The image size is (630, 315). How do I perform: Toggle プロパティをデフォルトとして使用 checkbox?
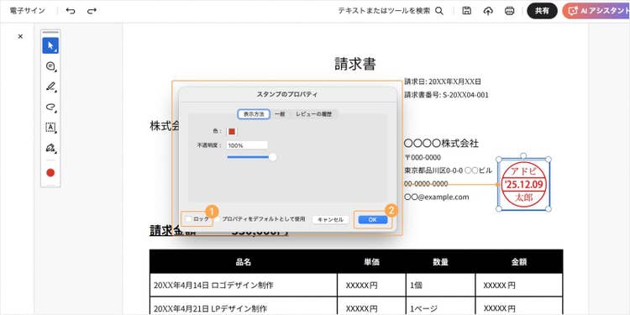click(x=218, y=219)
